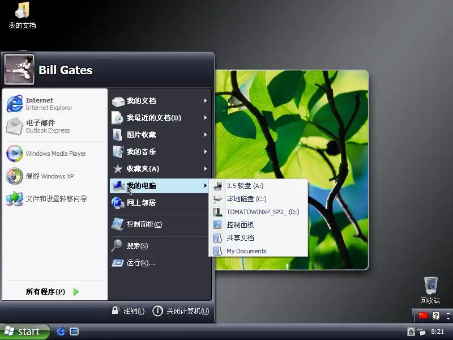Click the 共享文档 folder icon in submenu
This screenshot has height=340, width=453.
pos(217,238)
